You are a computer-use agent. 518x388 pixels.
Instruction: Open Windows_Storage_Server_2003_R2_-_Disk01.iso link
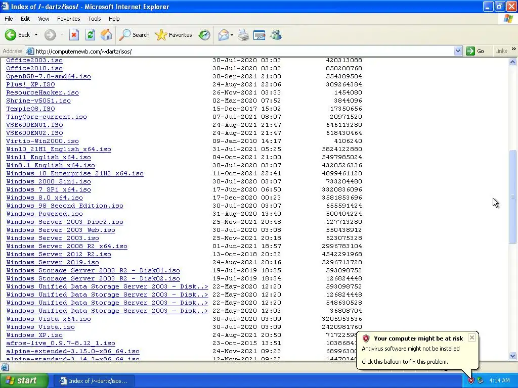coord(93,270)
